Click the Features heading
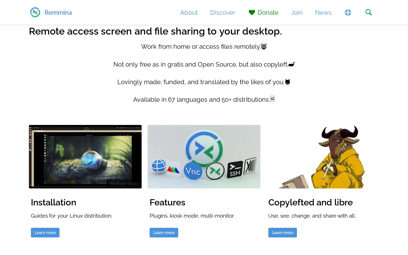Screen dimensions: 408x255 [167, 202]
